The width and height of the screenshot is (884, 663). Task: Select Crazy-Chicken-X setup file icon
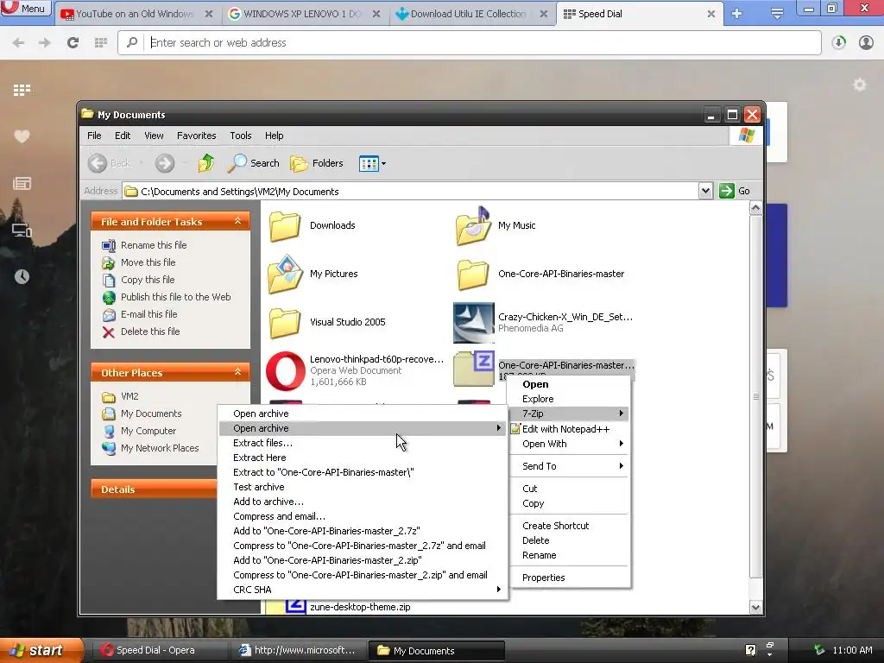click(x=474, y=323)
